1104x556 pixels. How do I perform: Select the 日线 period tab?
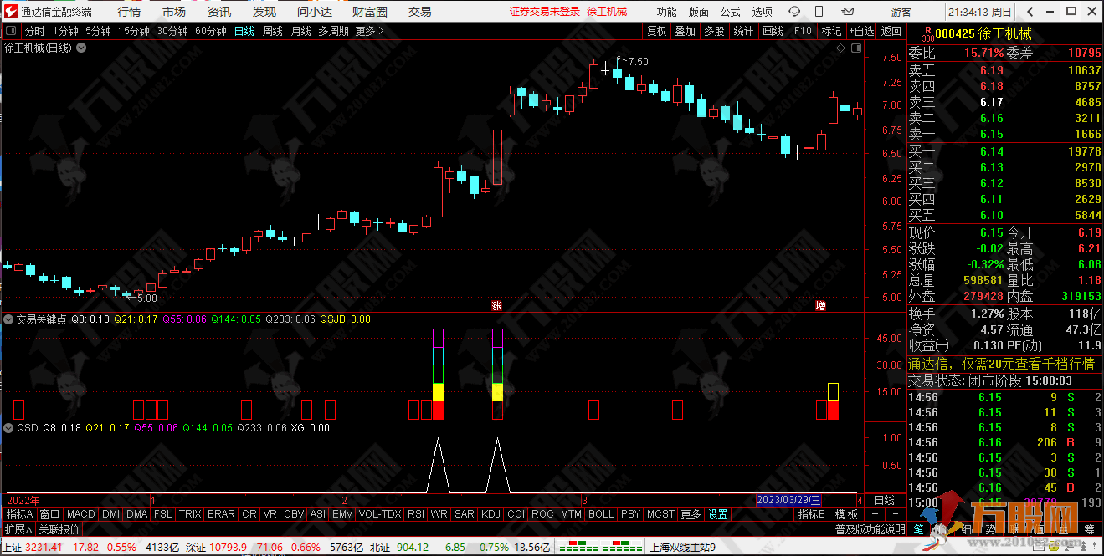click(244, 31)
